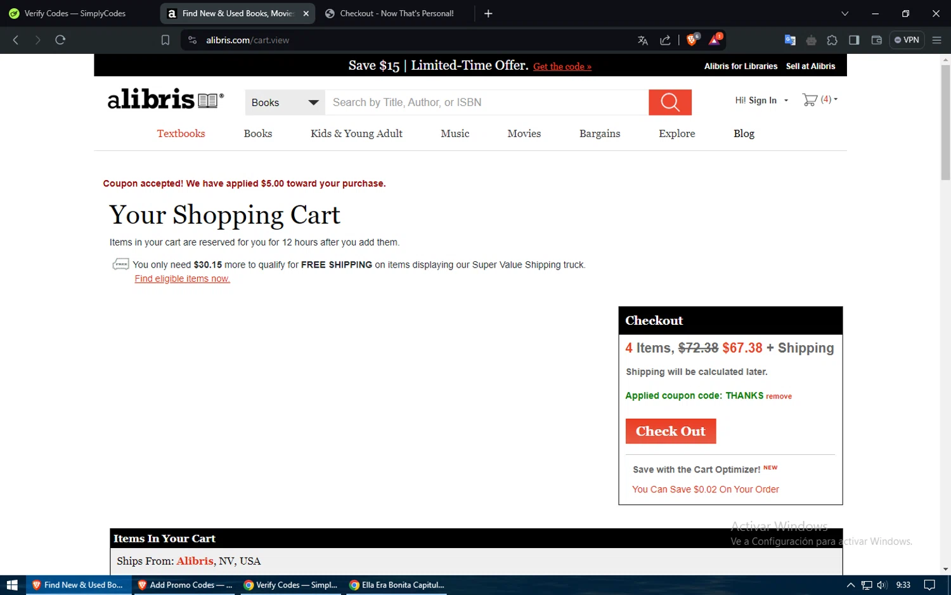This screenshot has width=951, height=595.
Task: Open the Bargains menu item
Action: 600,133
